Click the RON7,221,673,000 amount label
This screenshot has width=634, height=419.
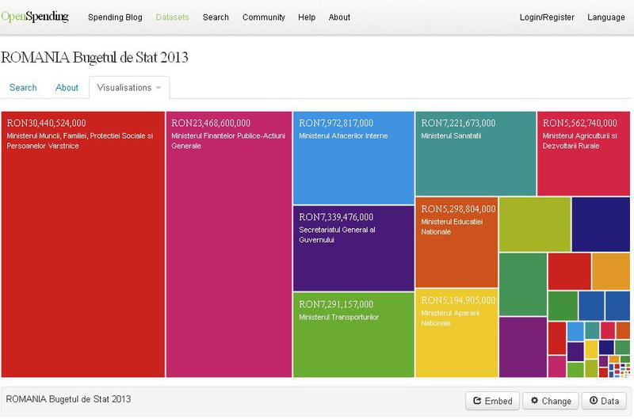(x=458, y=123)
